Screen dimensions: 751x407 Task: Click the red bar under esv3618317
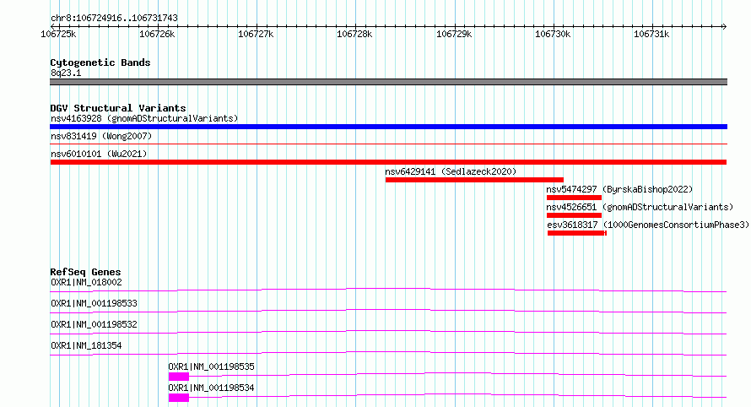(x=577, y=233)
